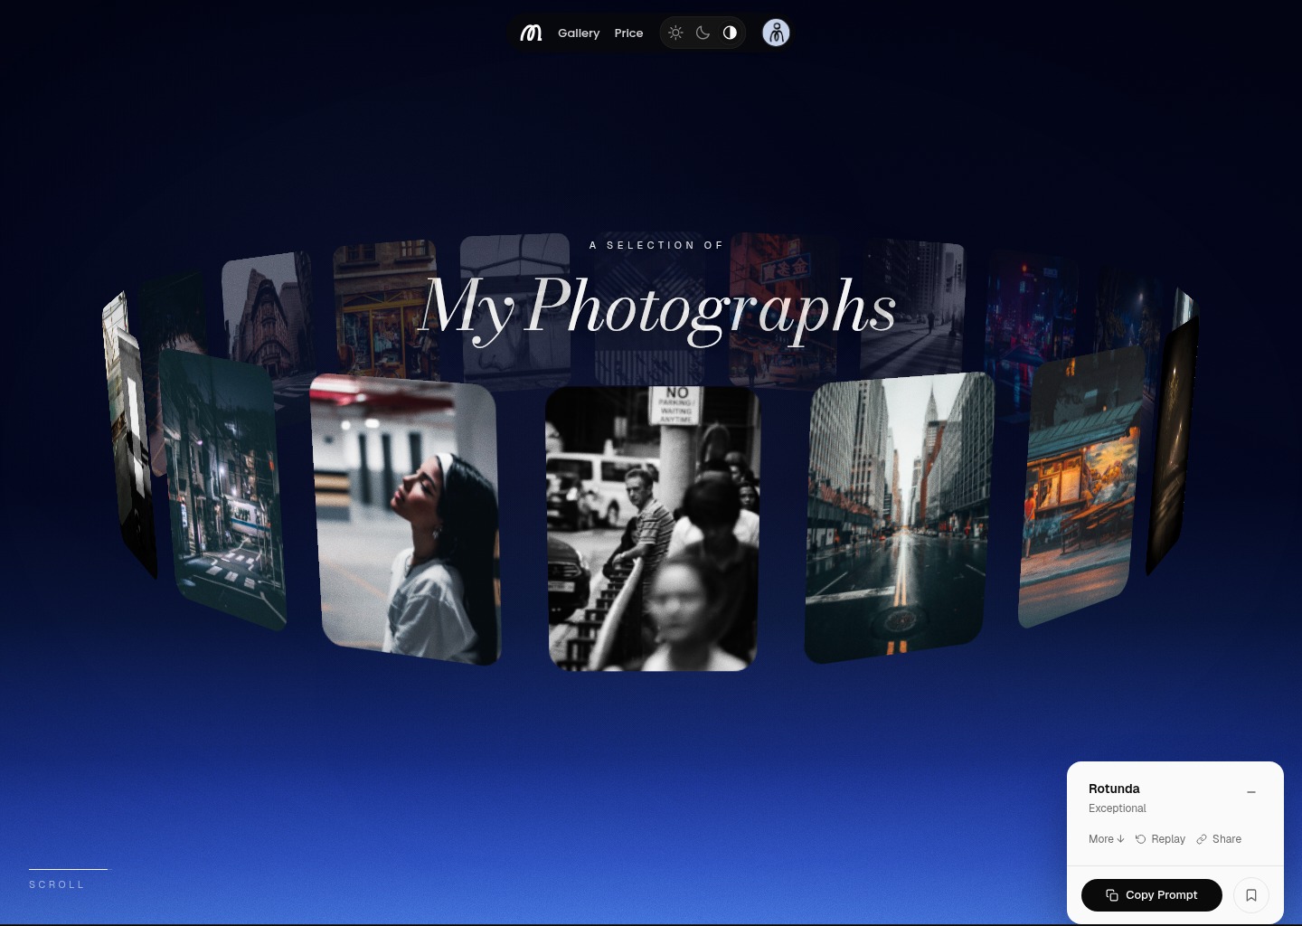This screenshot has height=926, width=1302.
Task: Click the "A SELECTION OF" caption
Action: coord(656,245)
